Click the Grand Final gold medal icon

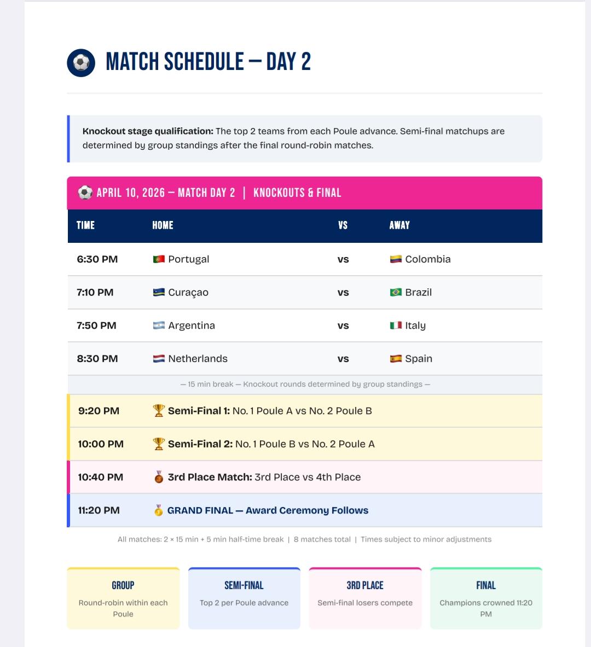(159, 510)
